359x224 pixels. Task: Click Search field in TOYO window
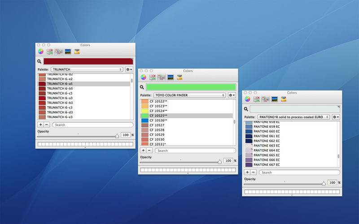pos(195,151)
